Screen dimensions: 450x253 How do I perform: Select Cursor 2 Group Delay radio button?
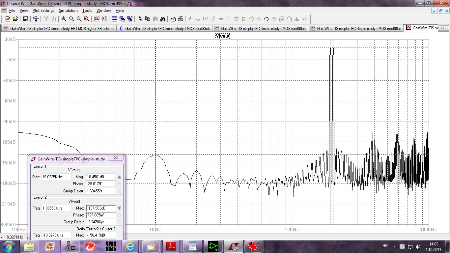click(119, 222)
